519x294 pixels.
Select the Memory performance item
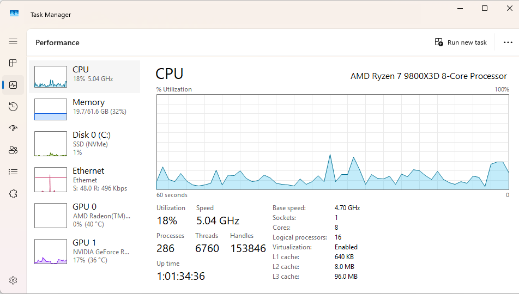tap(85, 109)
